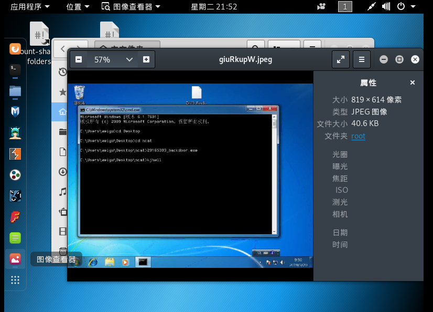This screenshot has width=433, height=312.
Task: Go back in the file manager
Action: (63, 49)
